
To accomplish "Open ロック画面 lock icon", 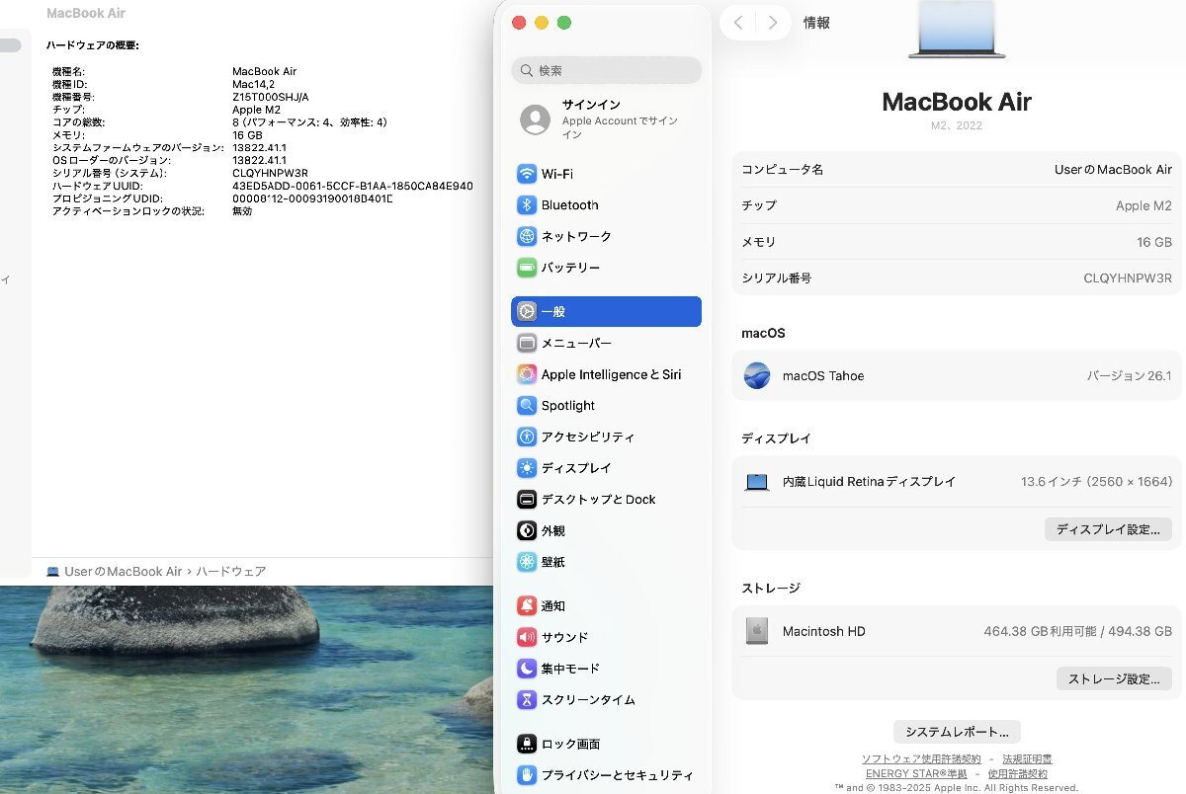I will [x=527, y=744].
